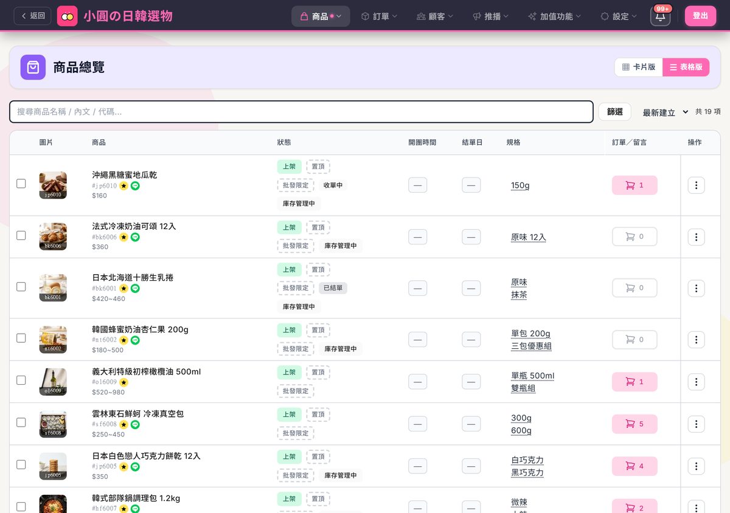This screenshot has width=730, height=513.
Task: Go back with the 返回 button
Action: tap(33, 16)
